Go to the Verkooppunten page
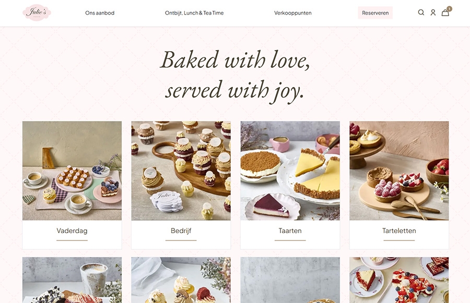The image size is (470, 303). coord(293,13)
